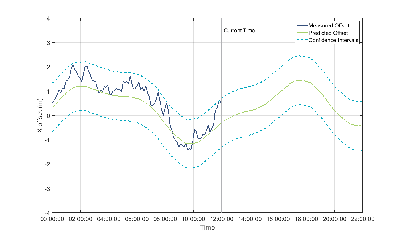This screenshot has width=401, height=239.
Task: Click the 04:00:00 tick label
Action: 109,219
